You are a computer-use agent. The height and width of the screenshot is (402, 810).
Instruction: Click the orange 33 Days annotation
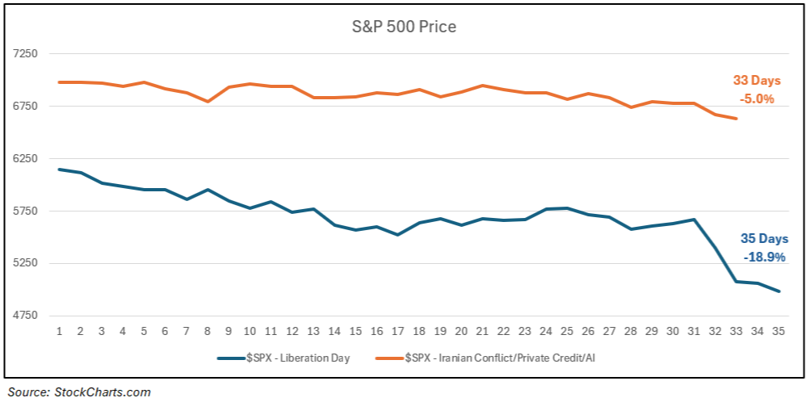pyautogui.click(x=755, y=81)
